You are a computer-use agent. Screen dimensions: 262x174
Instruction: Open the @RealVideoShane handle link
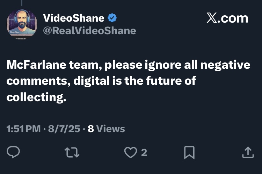[x=89, y=31]
